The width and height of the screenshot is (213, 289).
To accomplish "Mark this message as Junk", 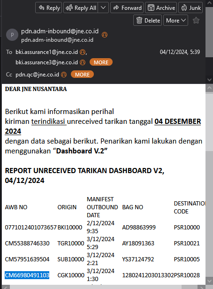I will pyautogui.click(x=190, y=8).
